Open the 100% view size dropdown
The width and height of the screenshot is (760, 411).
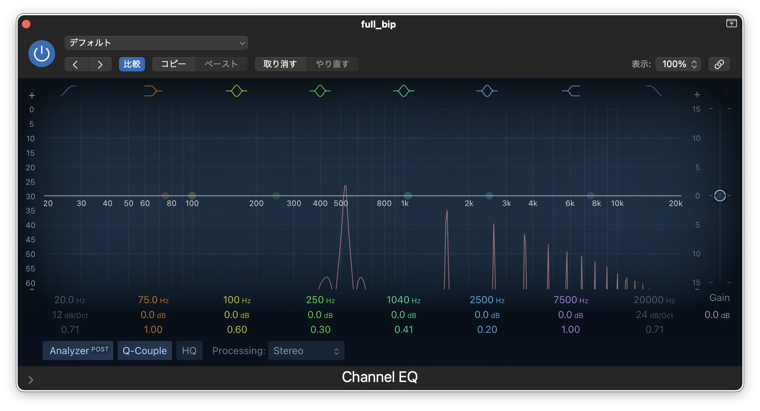(x=678, y=64)
